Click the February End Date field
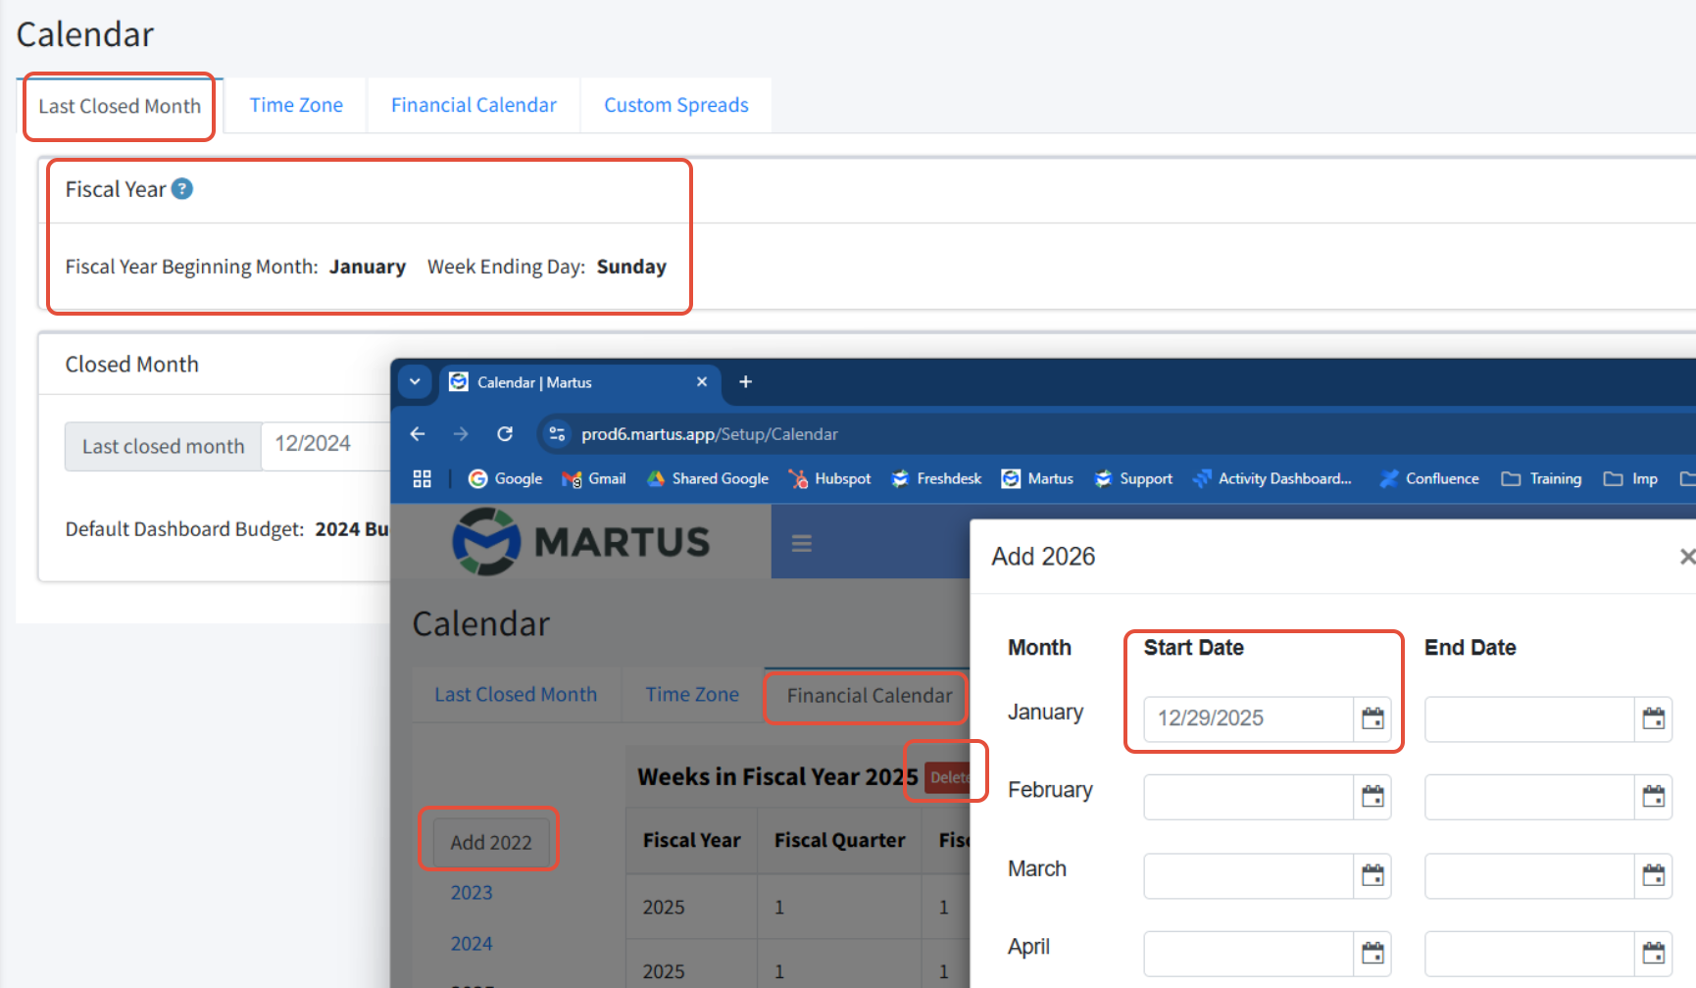Image resolution: width=1696 pixels, height=988 pixels. [1529, 796]
